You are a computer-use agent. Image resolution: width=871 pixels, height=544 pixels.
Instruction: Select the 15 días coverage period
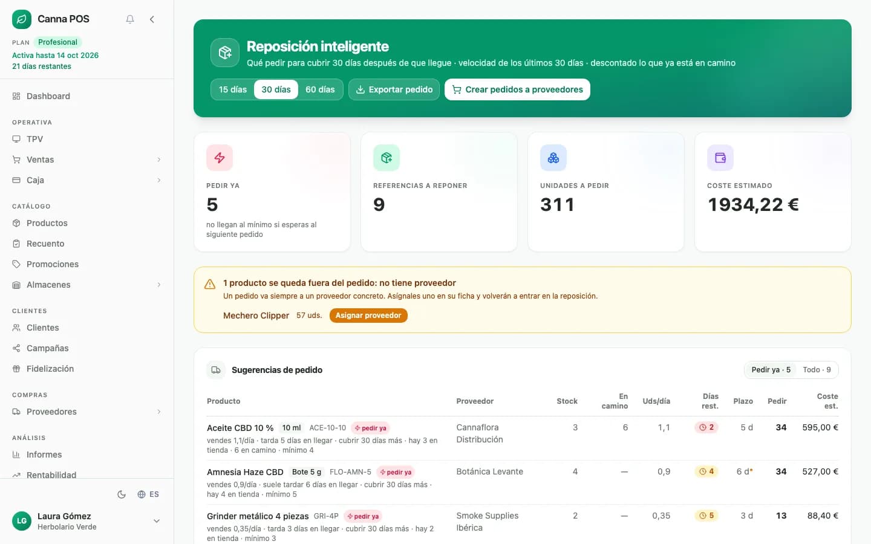(x=233, y=89)
